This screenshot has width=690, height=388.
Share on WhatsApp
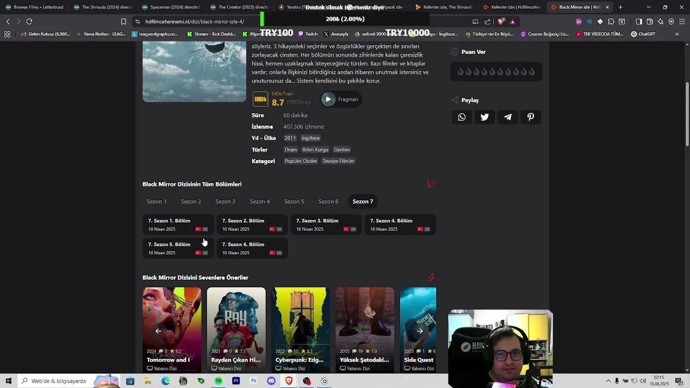[462, 117]
